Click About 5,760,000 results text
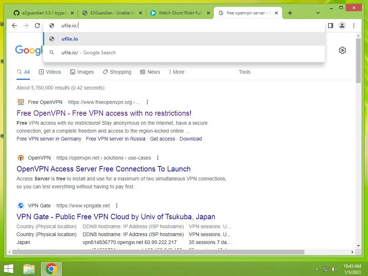368x276 pixels. point(60,88)
